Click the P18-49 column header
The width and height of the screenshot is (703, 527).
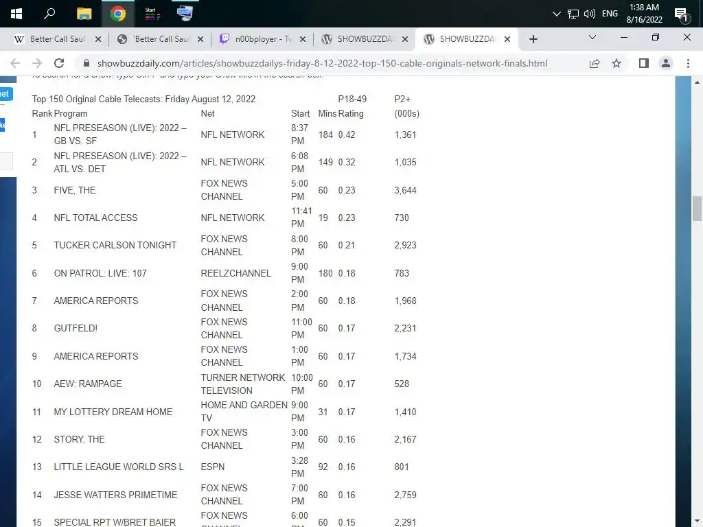click(x=352, y=99)
